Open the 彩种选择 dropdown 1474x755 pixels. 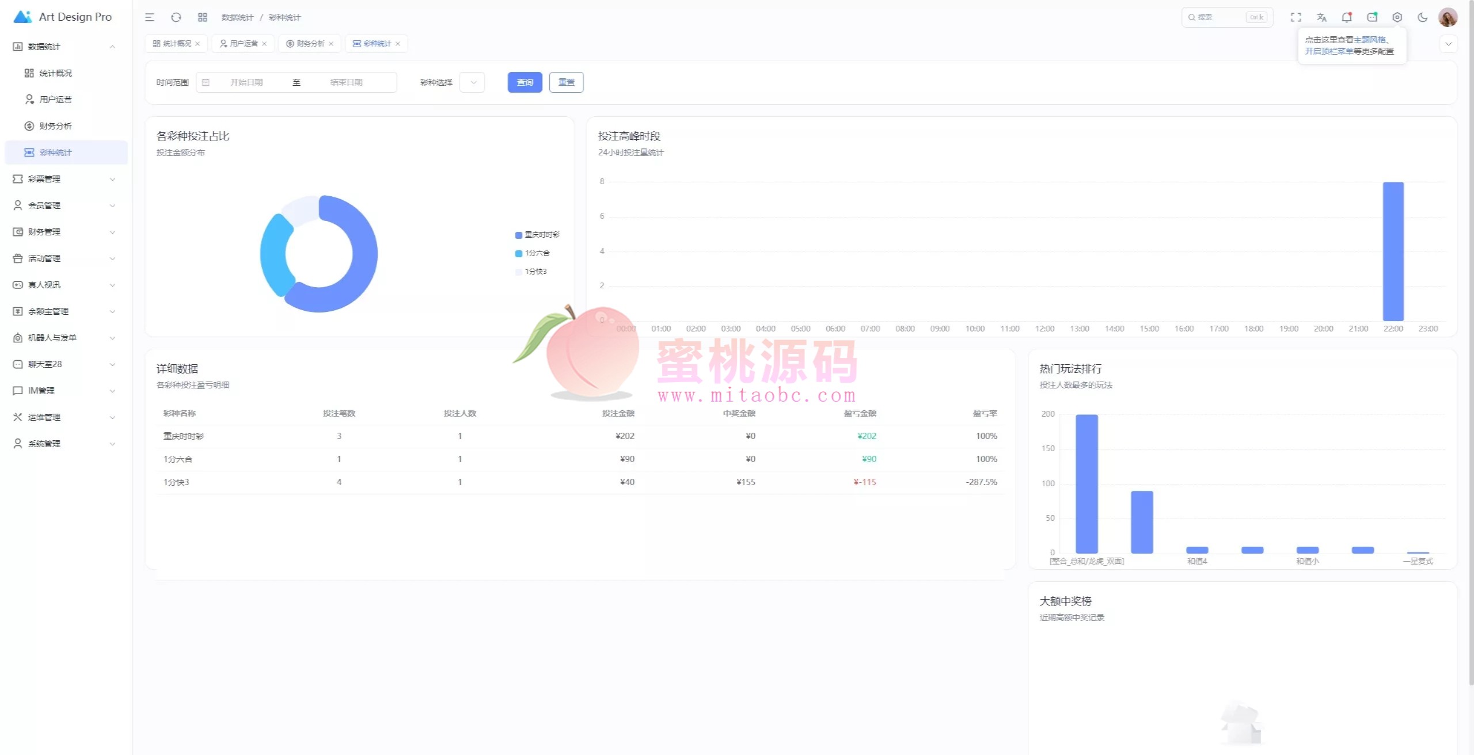(x=472, y=82)
